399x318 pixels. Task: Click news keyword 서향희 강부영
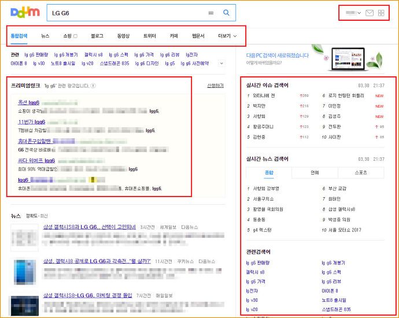pyautogui.click(x=265, y=188)
